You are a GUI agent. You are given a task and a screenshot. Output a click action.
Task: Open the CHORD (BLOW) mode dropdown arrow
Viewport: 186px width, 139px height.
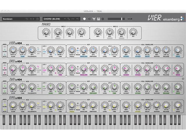tap(65, 19)
